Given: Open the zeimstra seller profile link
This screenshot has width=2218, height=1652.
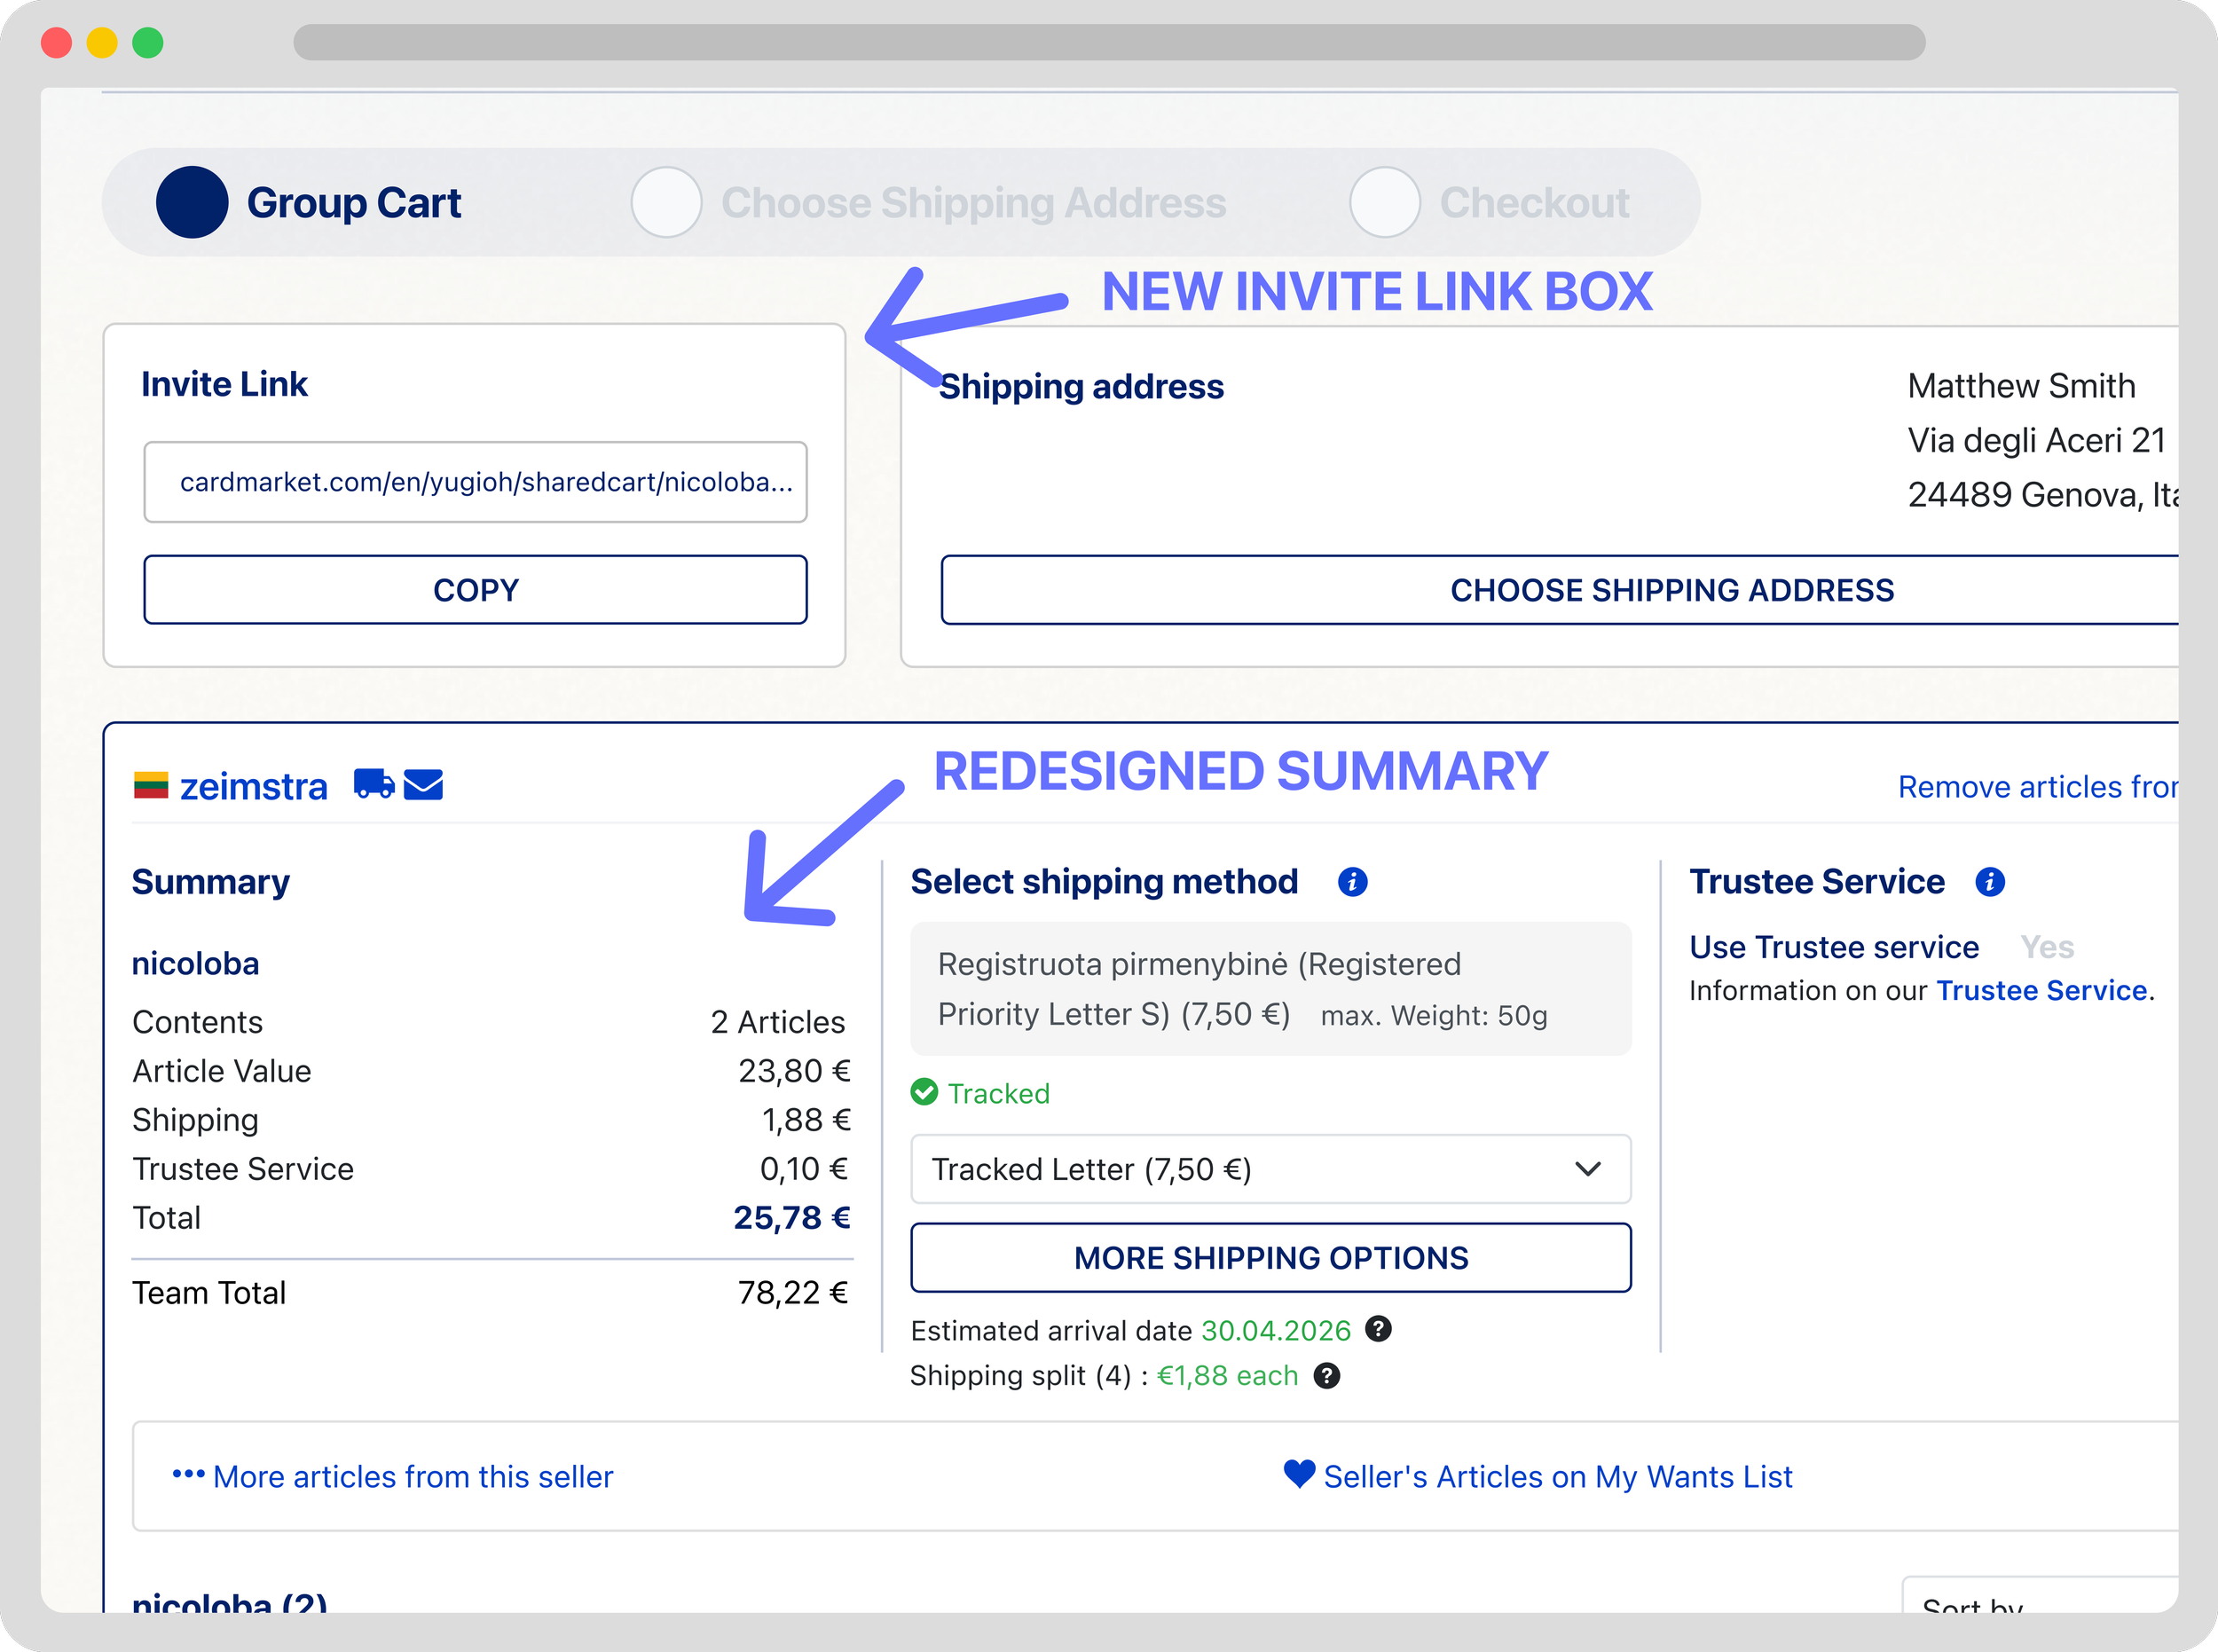Looking at the screenshot, I should (253, 787).
